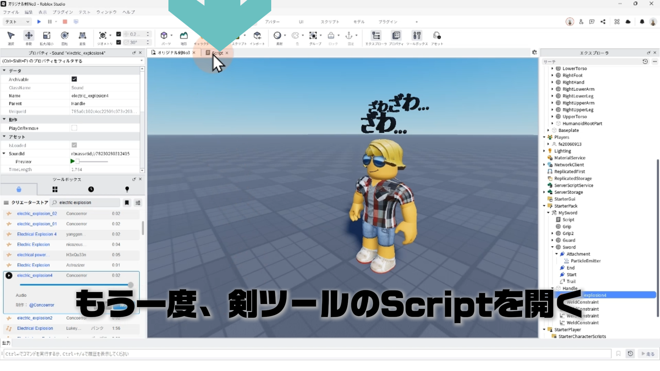Open the Explorer panel toolbar icon
The height and width of the screenshot is (371, 660).
pos(376,36)
